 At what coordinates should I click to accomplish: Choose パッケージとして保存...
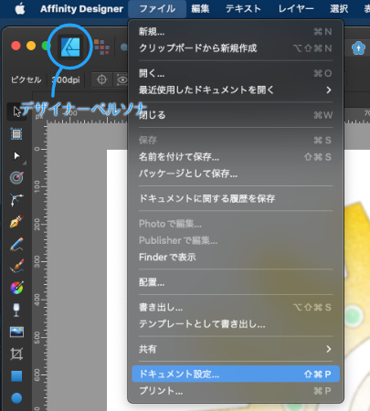tap(236, 174)
